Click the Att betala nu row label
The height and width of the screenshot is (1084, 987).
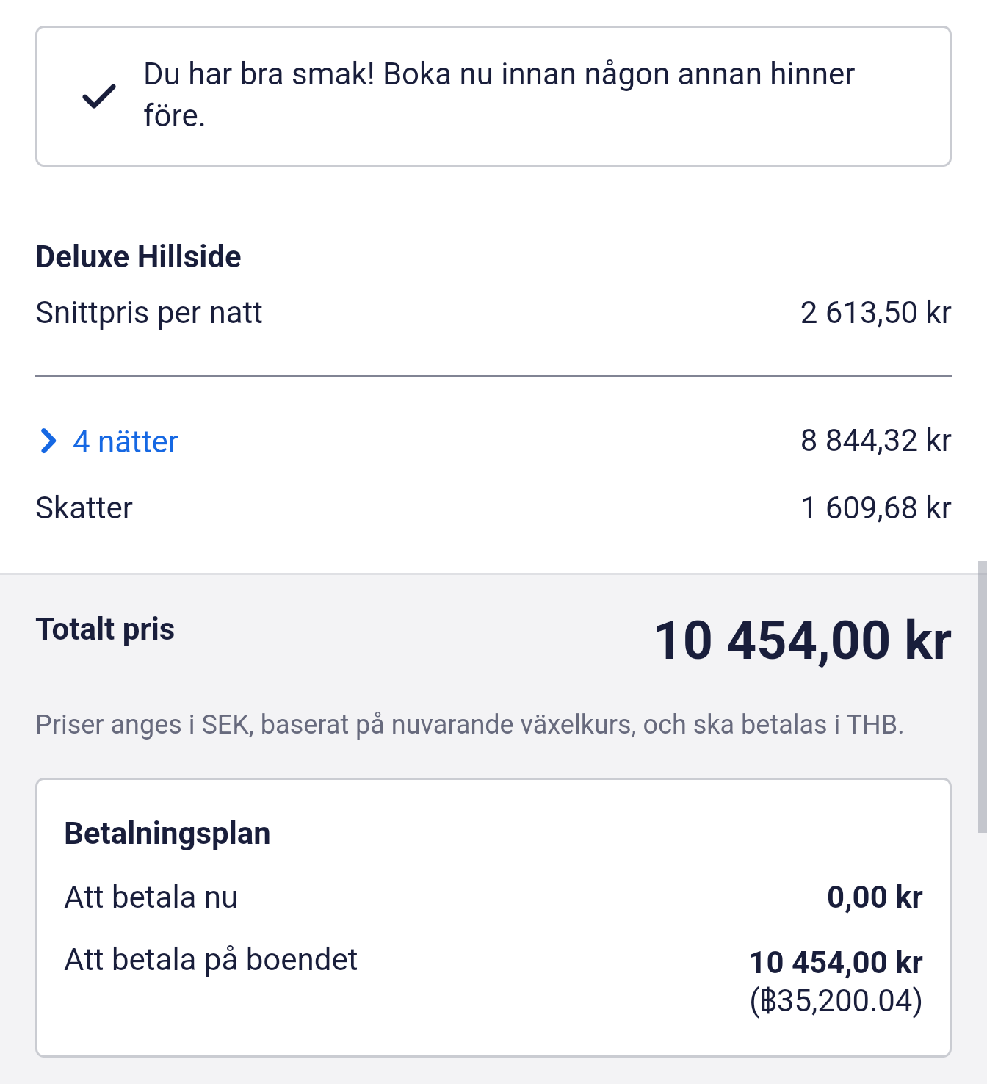[x=151, y=897]
